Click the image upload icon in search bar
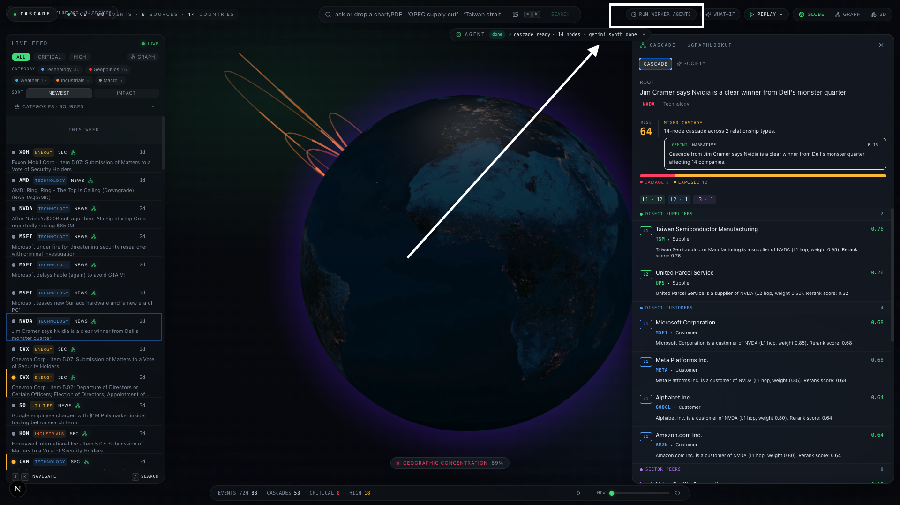Viewport: 900px width, 505px height. pos(515,15)
